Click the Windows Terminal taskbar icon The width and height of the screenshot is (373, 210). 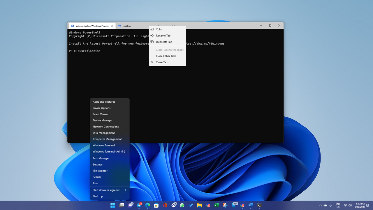[x=259, y=205]
